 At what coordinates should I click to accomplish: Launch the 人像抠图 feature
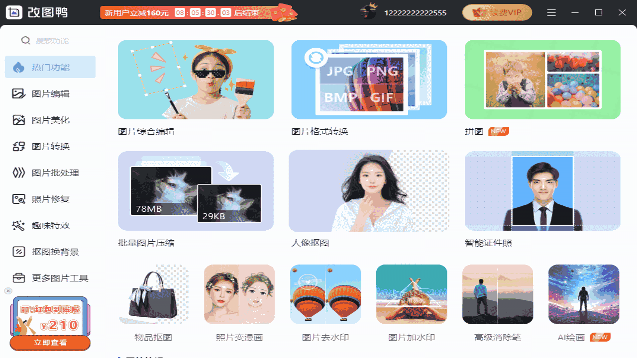pyautogui.click(x=369, y=191)
